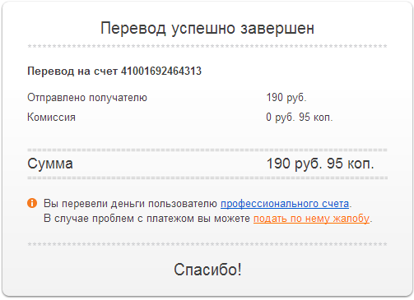This screenshot has width=414, height=300.
Task: Click the Комиссия label
Action: tap(51, 118)
